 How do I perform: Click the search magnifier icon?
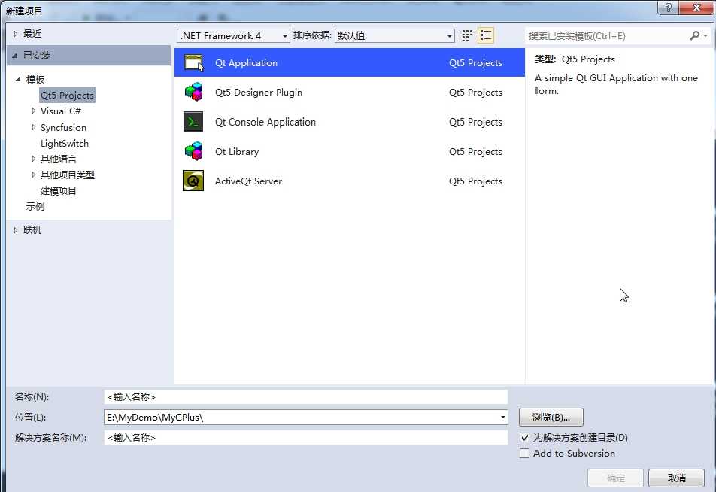(694, 35)
